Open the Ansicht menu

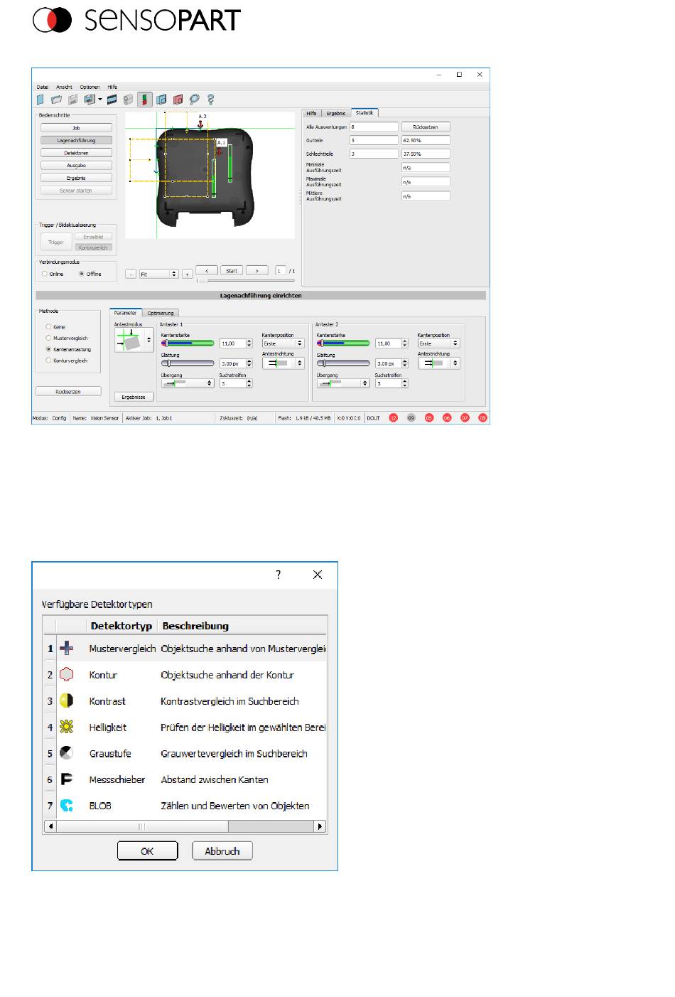coord(64,87)
